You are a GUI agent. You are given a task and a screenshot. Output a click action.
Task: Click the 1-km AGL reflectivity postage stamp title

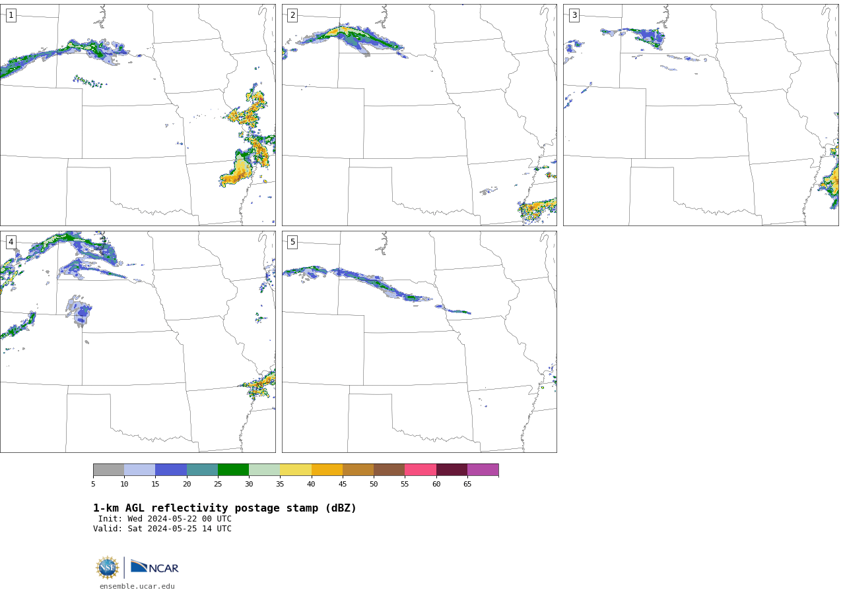coord(224,508)
